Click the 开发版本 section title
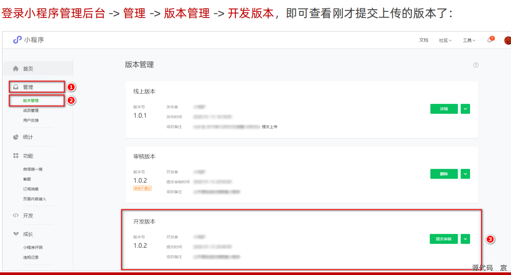The image size is (511, 275). point(144,222)
